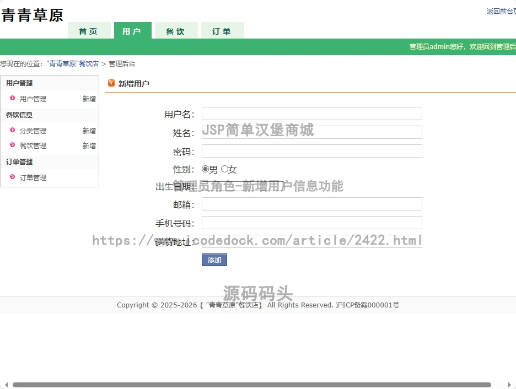516x389 pixels.
Task: Open the 订单 tab
Action: 223,31
